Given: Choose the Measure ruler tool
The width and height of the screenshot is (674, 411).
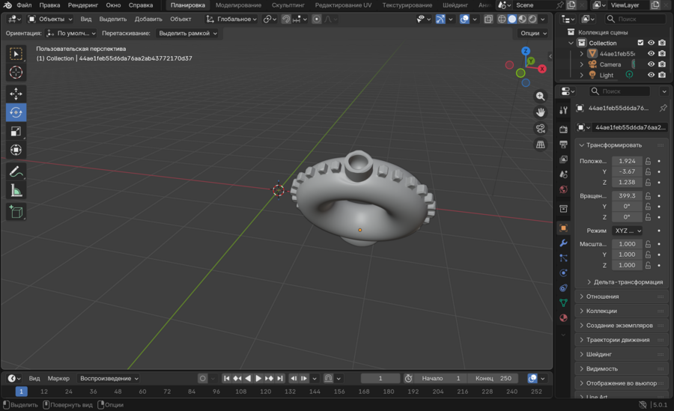Looking at the screenshot, I should click(x=16, y=191).
